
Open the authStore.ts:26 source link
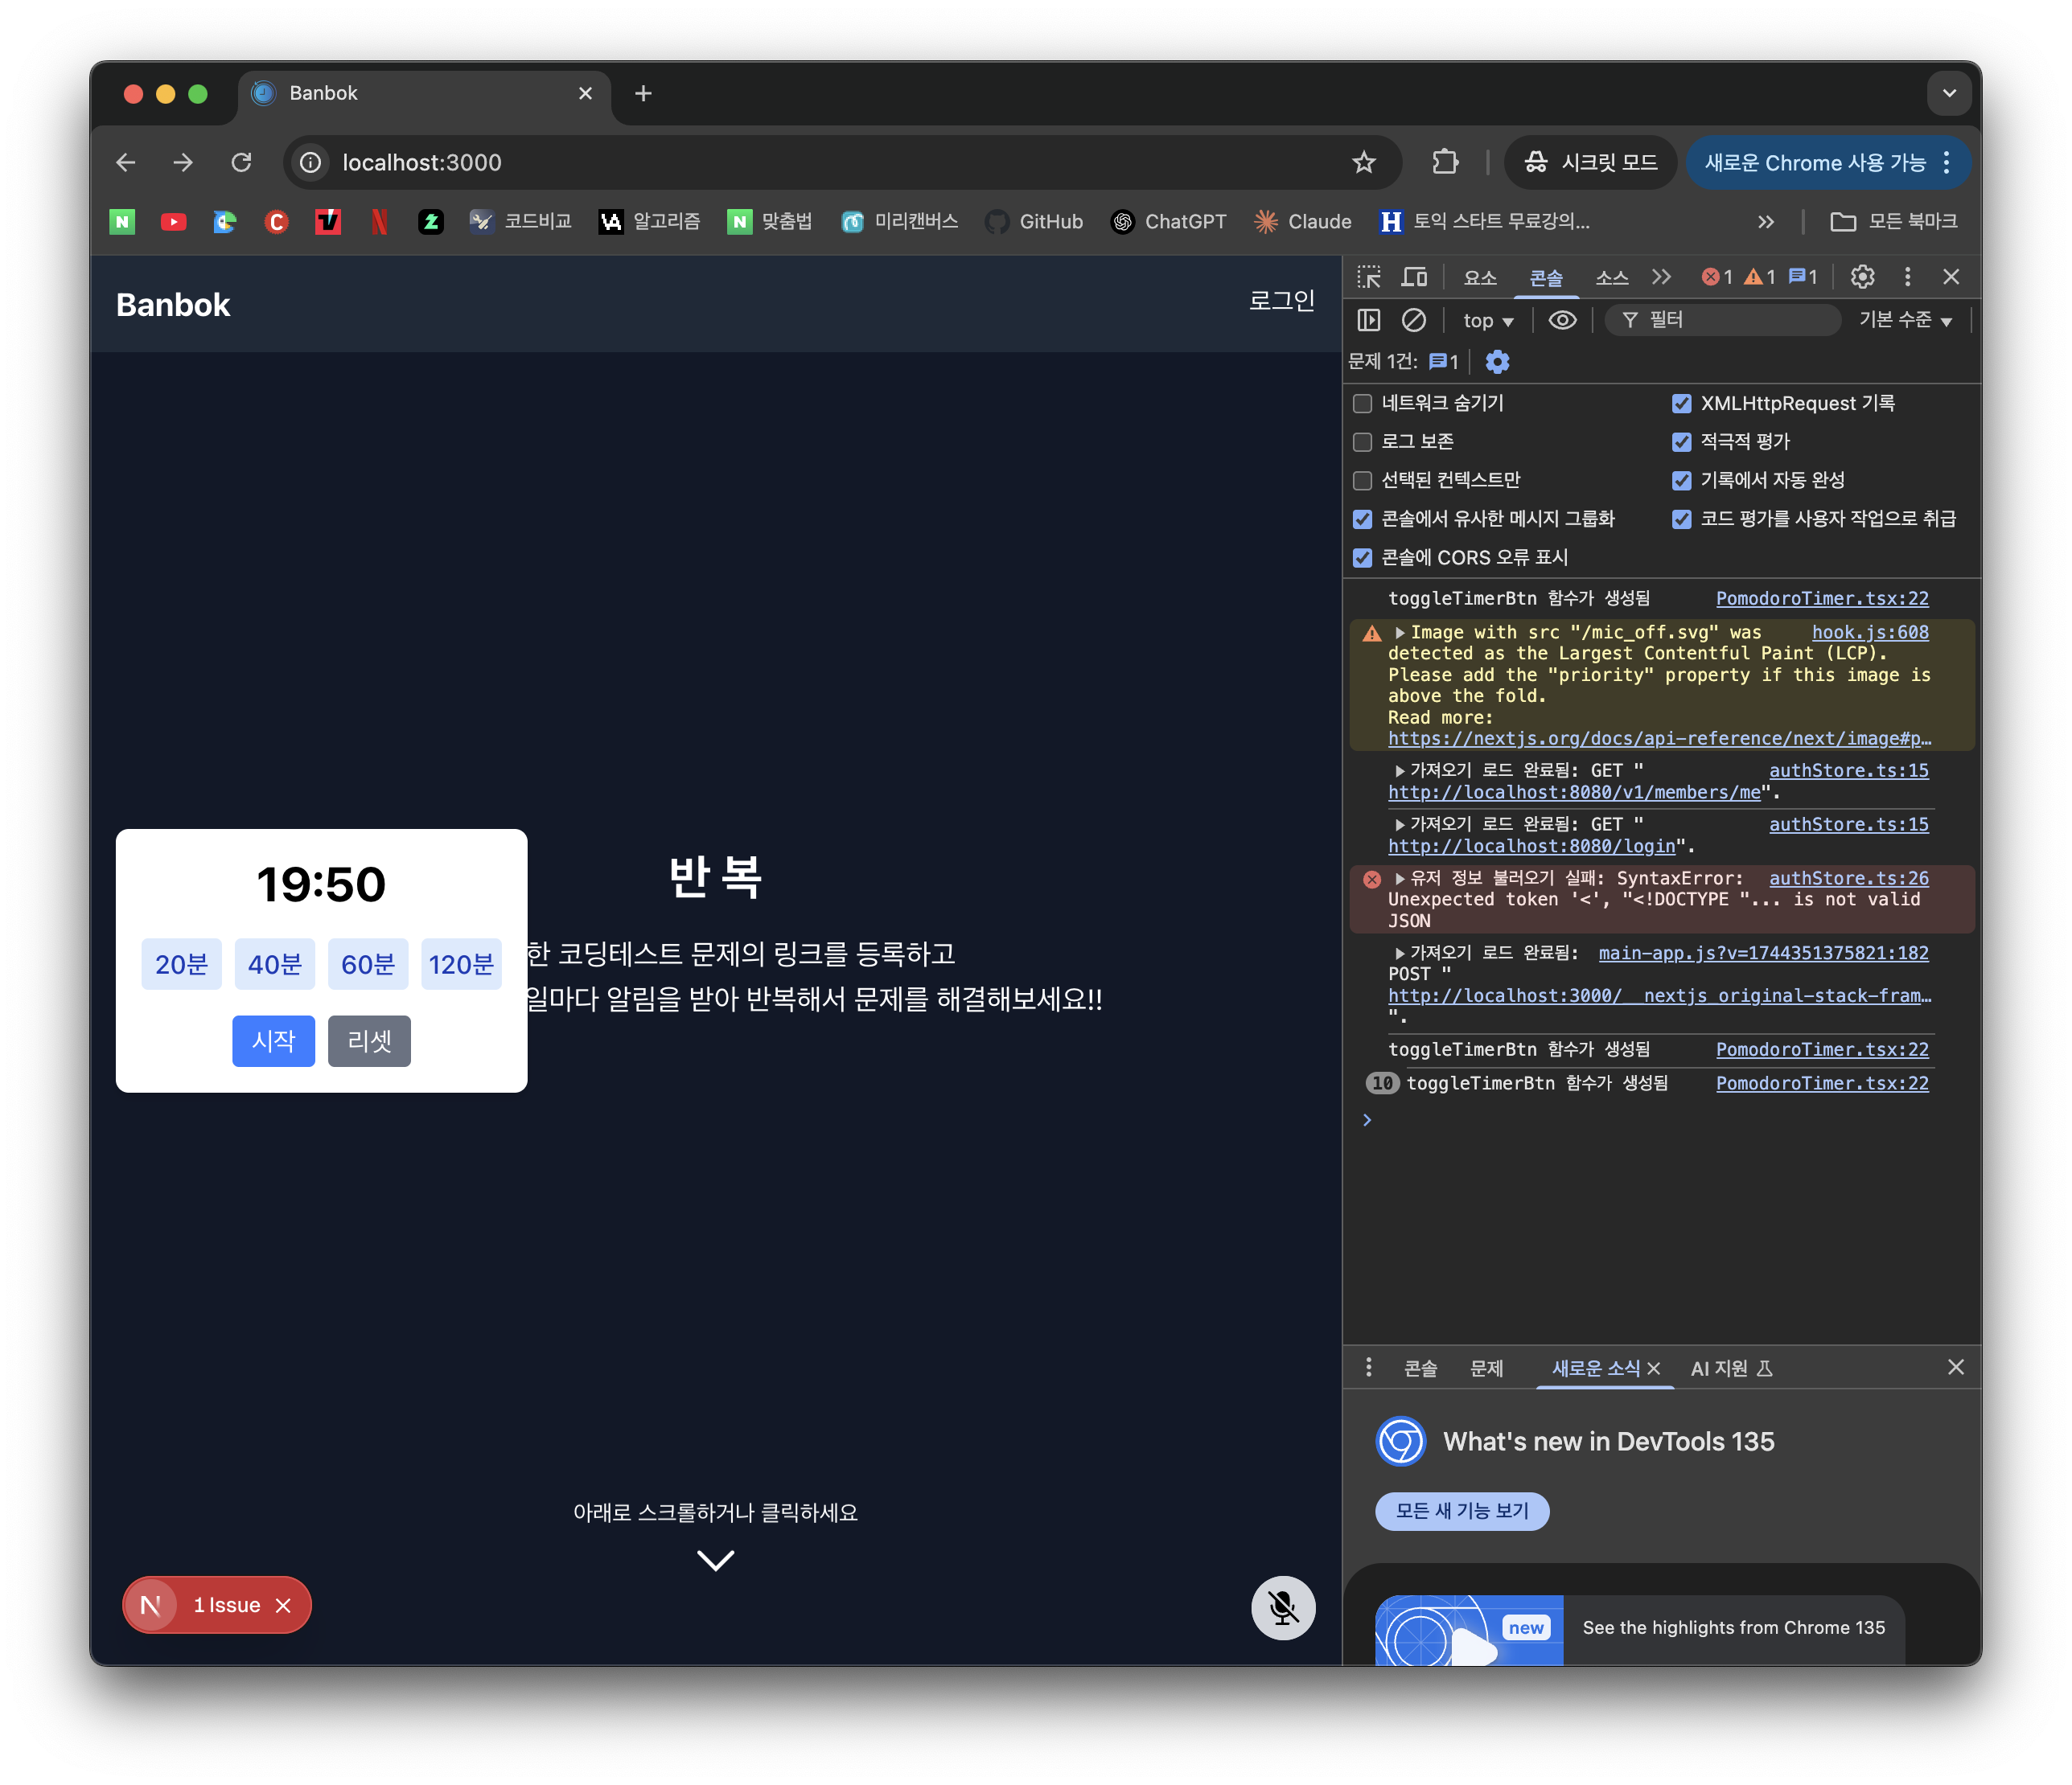pos(1848,879)
